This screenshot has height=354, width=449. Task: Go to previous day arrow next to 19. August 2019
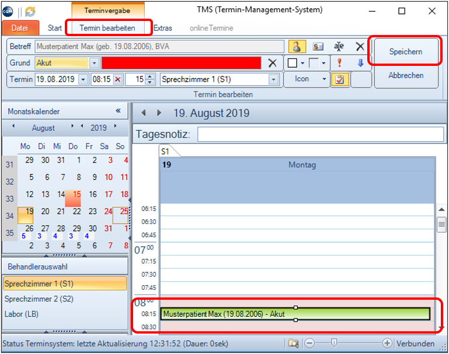(144, 113)
